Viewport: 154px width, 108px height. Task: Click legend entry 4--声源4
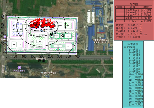[x=134, y=58]
